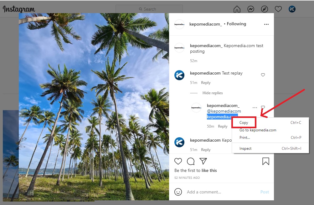314x205 pixels.
Task: Open kepomediacom_ avatar beside the caption
Action: pyautogui.click(x=179, y=48)
